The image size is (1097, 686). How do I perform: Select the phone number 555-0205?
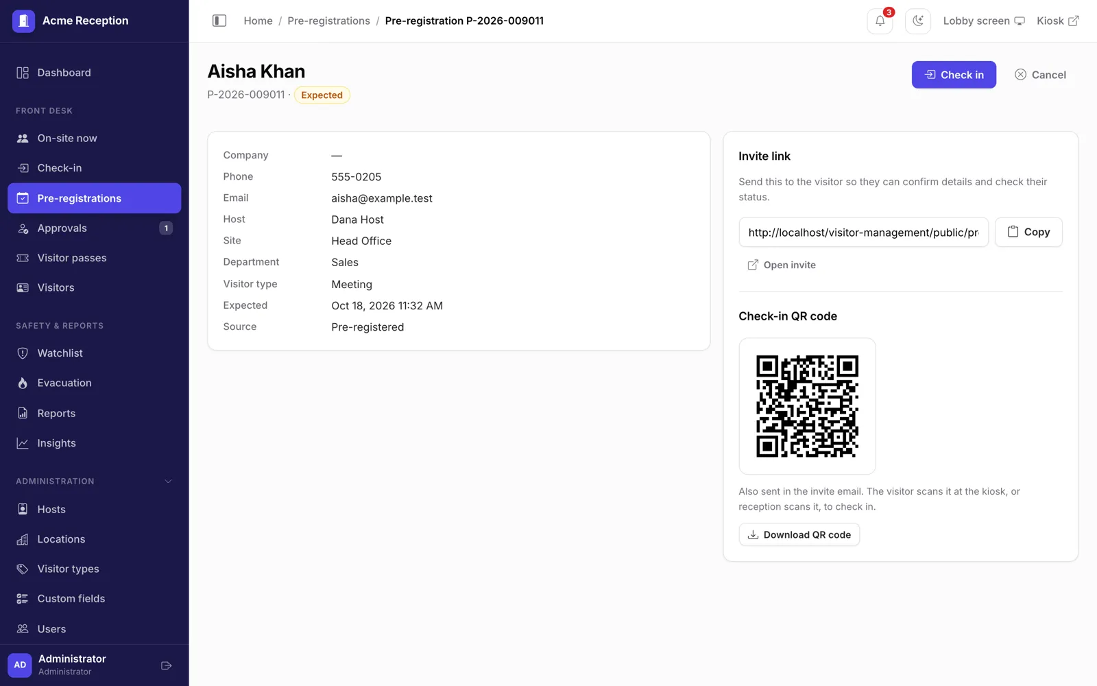point(357,177)
